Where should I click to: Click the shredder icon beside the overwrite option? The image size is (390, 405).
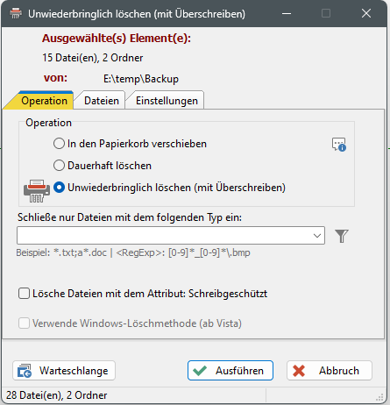click(37, 190)
